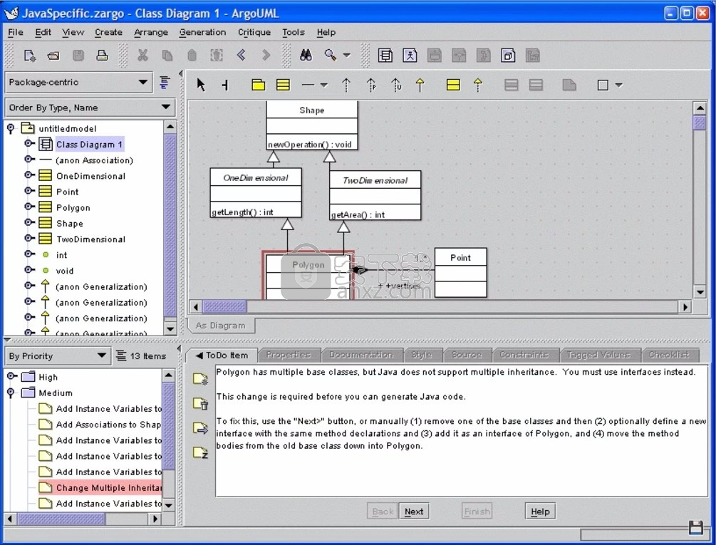This screenshot has height=545, width=716.
Task: Click the Snooze Critic icon
Action: click(200, 452)
